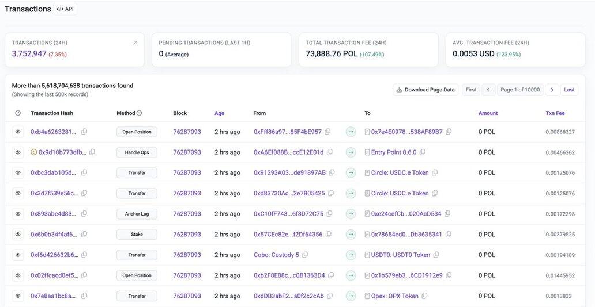Screen dimensions: 595x307
Task: Preview transaction 0x02ffcacd0ef5 with eye icon
Action: click(18, 275)
